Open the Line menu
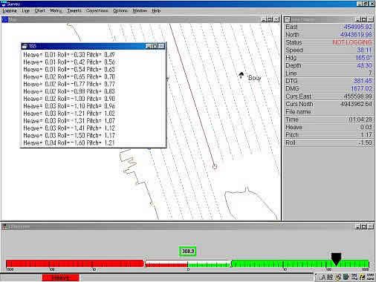This screenshot has width=376, height=282. click(25, 10)
